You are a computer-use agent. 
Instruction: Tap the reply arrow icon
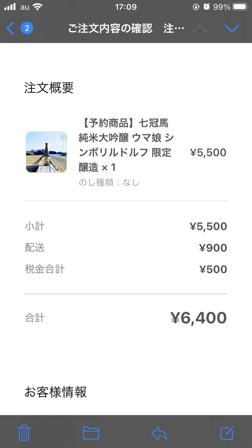click(159, 433)
